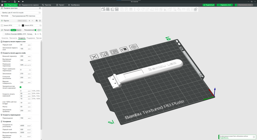This screenshot has width=257, height=140.
Task: Click the save icon in title bar
Action: point(15,1)
